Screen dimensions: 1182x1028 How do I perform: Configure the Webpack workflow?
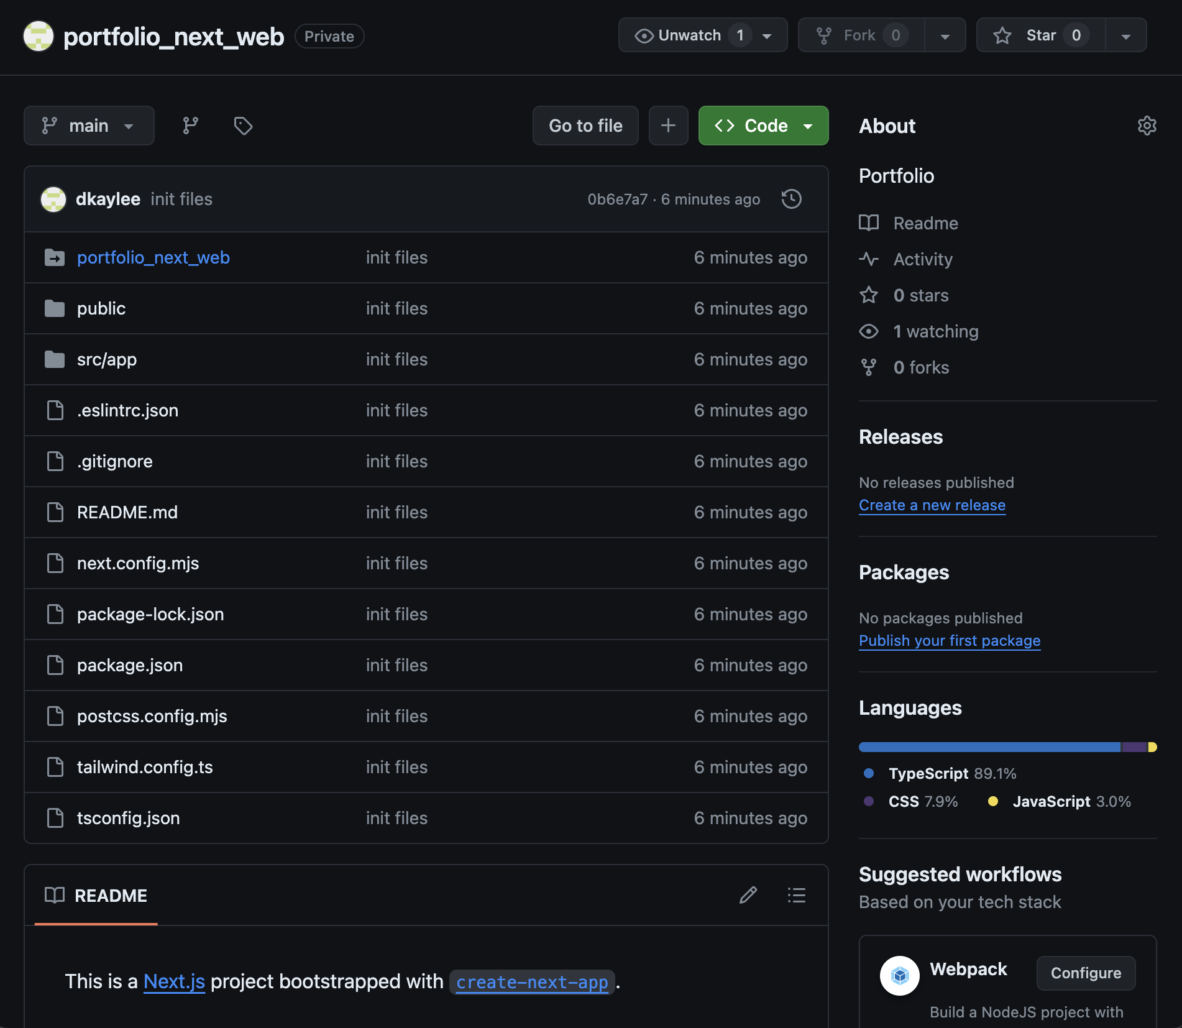pos(1086,973)
